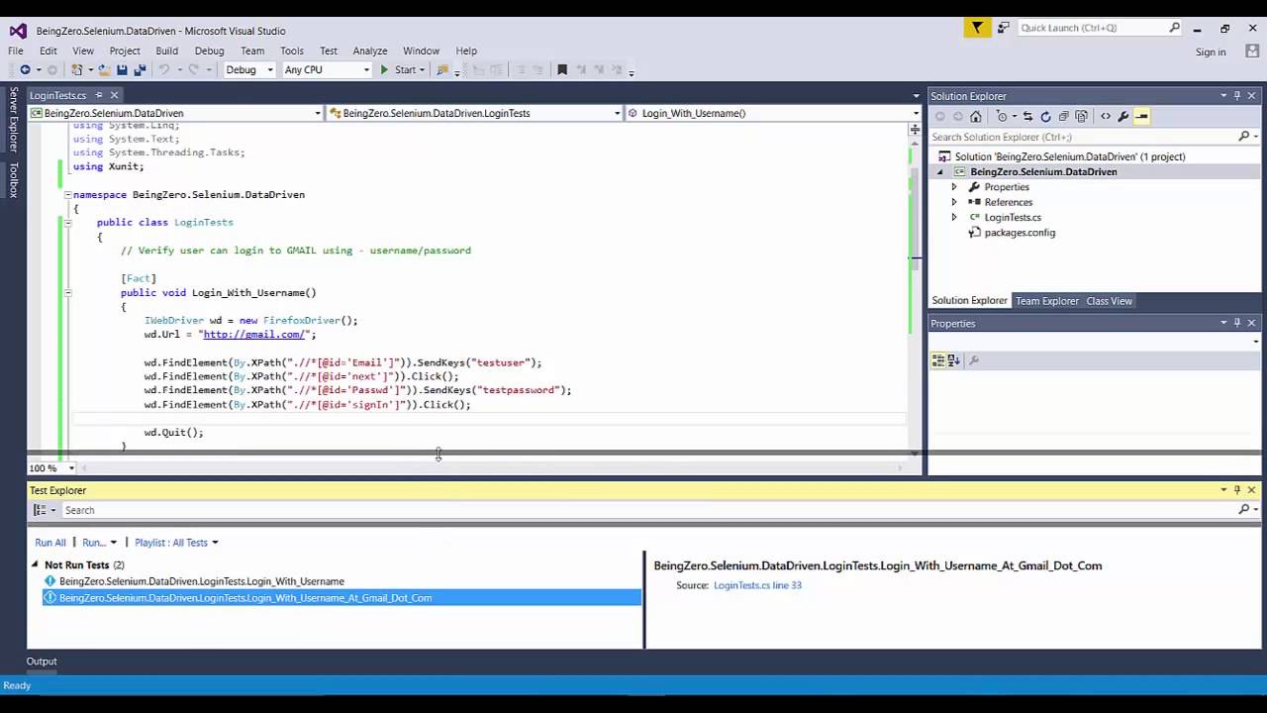This screenshot has width=1267, height=713.
Task: Open the Build menu
Action: point(166,51)
